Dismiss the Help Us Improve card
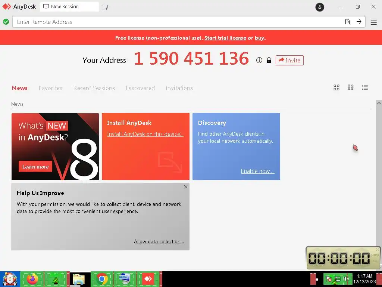This screenshot has height=287, width=382. coord(186,187)
